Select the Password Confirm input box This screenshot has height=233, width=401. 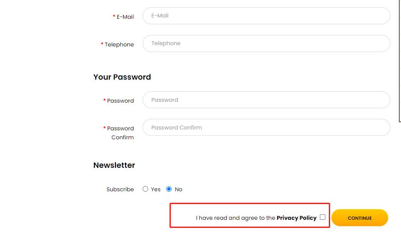(x=266, y=128)
